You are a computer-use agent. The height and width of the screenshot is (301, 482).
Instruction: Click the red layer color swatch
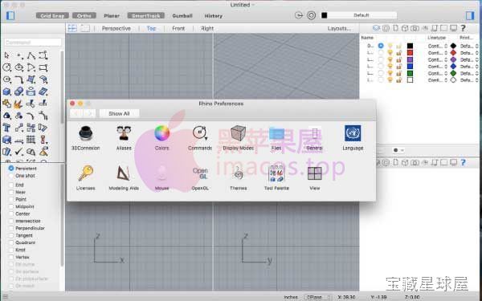pos(410,53)
